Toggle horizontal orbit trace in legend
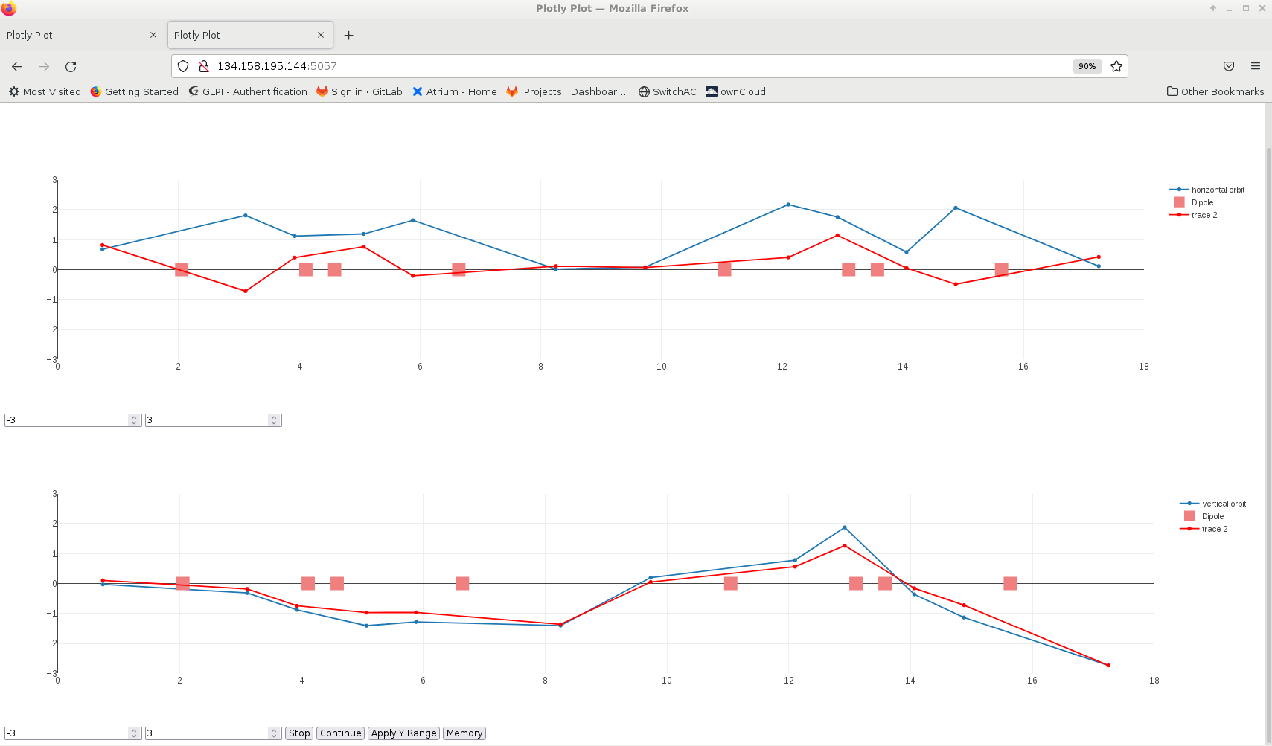This screenshot has height=746, width=1272. 1217,190
